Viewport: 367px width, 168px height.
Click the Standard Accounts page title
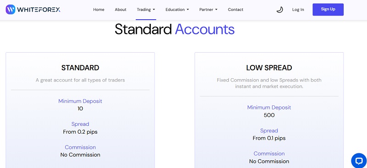click(175, 29)
